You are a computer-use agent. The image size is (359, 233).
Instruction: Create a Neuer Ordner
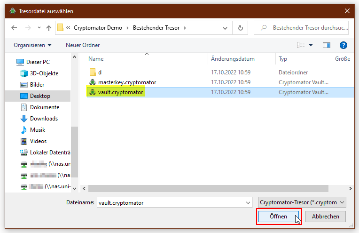pos(83,45)
